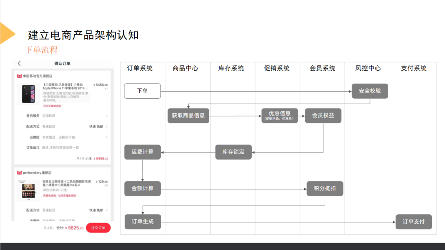Select the 金额计算 node

click(x=143, y=189)
